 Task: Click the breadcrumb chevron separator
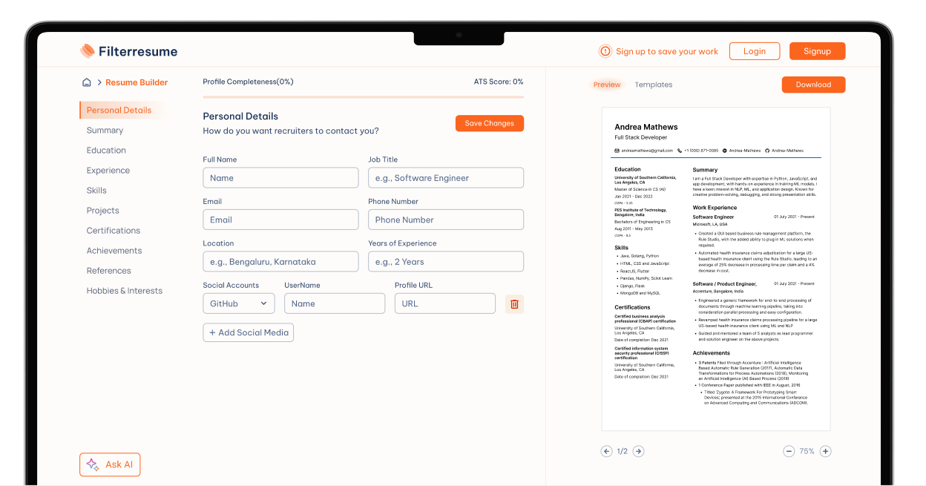coord(99,82)
